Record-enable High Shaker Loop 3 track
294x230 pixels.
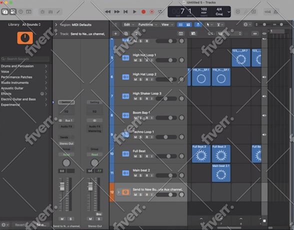click(x=147, y=99)
